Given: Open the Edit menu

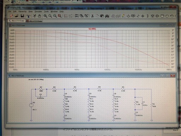Looking at the screenshot, I should (15, 11).
